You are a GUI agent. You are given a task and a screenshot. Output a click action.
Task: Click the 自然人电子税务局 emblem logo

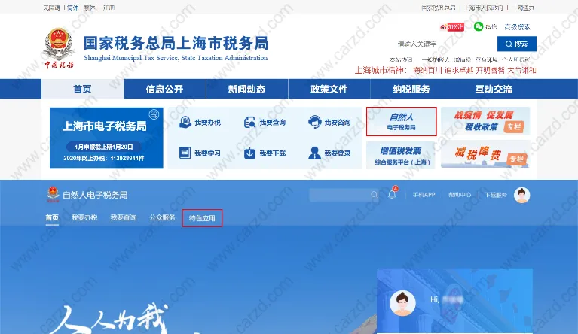(x=53, y=194)
